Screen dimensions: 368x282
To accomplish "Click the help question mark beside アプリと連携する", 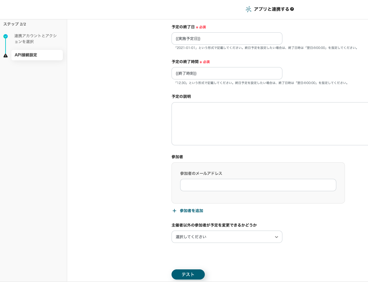I will tap(292, 9).
